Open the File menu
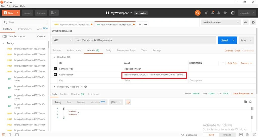This screenshot has height=137, width=258. click(x=3, y=6)
